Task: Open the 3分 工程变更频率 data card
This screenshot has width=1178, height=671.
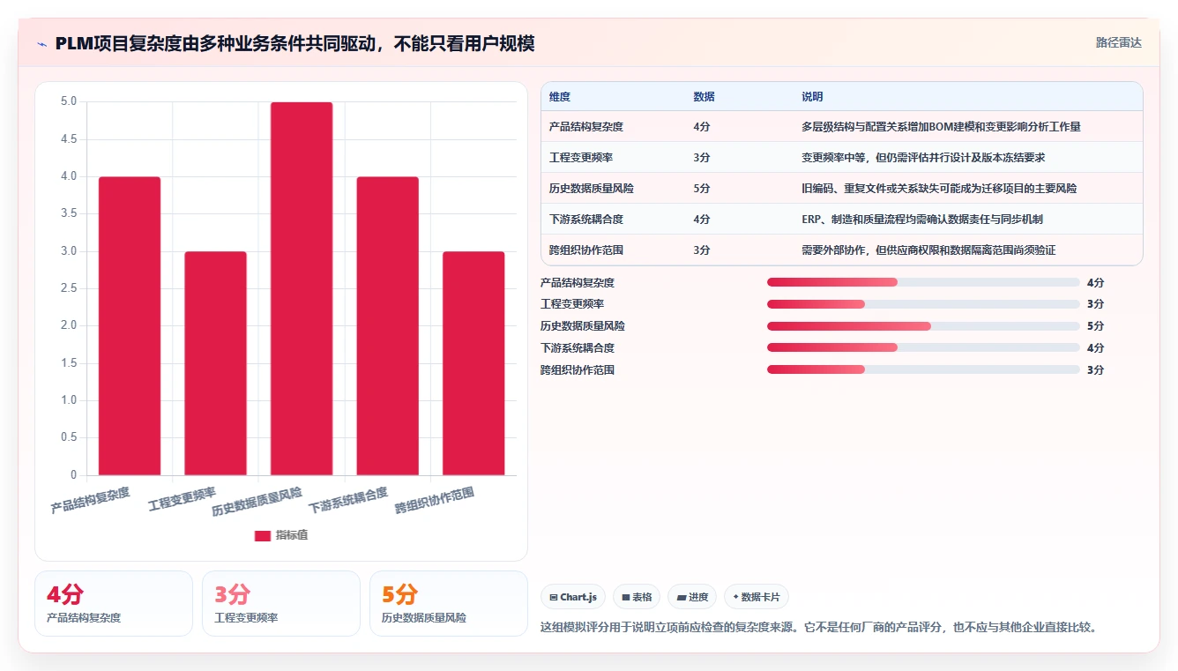Action: (x=281, y=603)
